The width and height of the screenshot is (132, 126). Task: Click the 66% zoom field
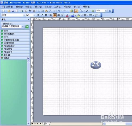pos(100,11)
